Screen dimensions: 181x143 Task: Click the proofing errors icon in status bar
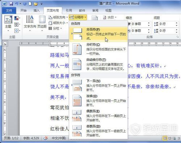46,138
